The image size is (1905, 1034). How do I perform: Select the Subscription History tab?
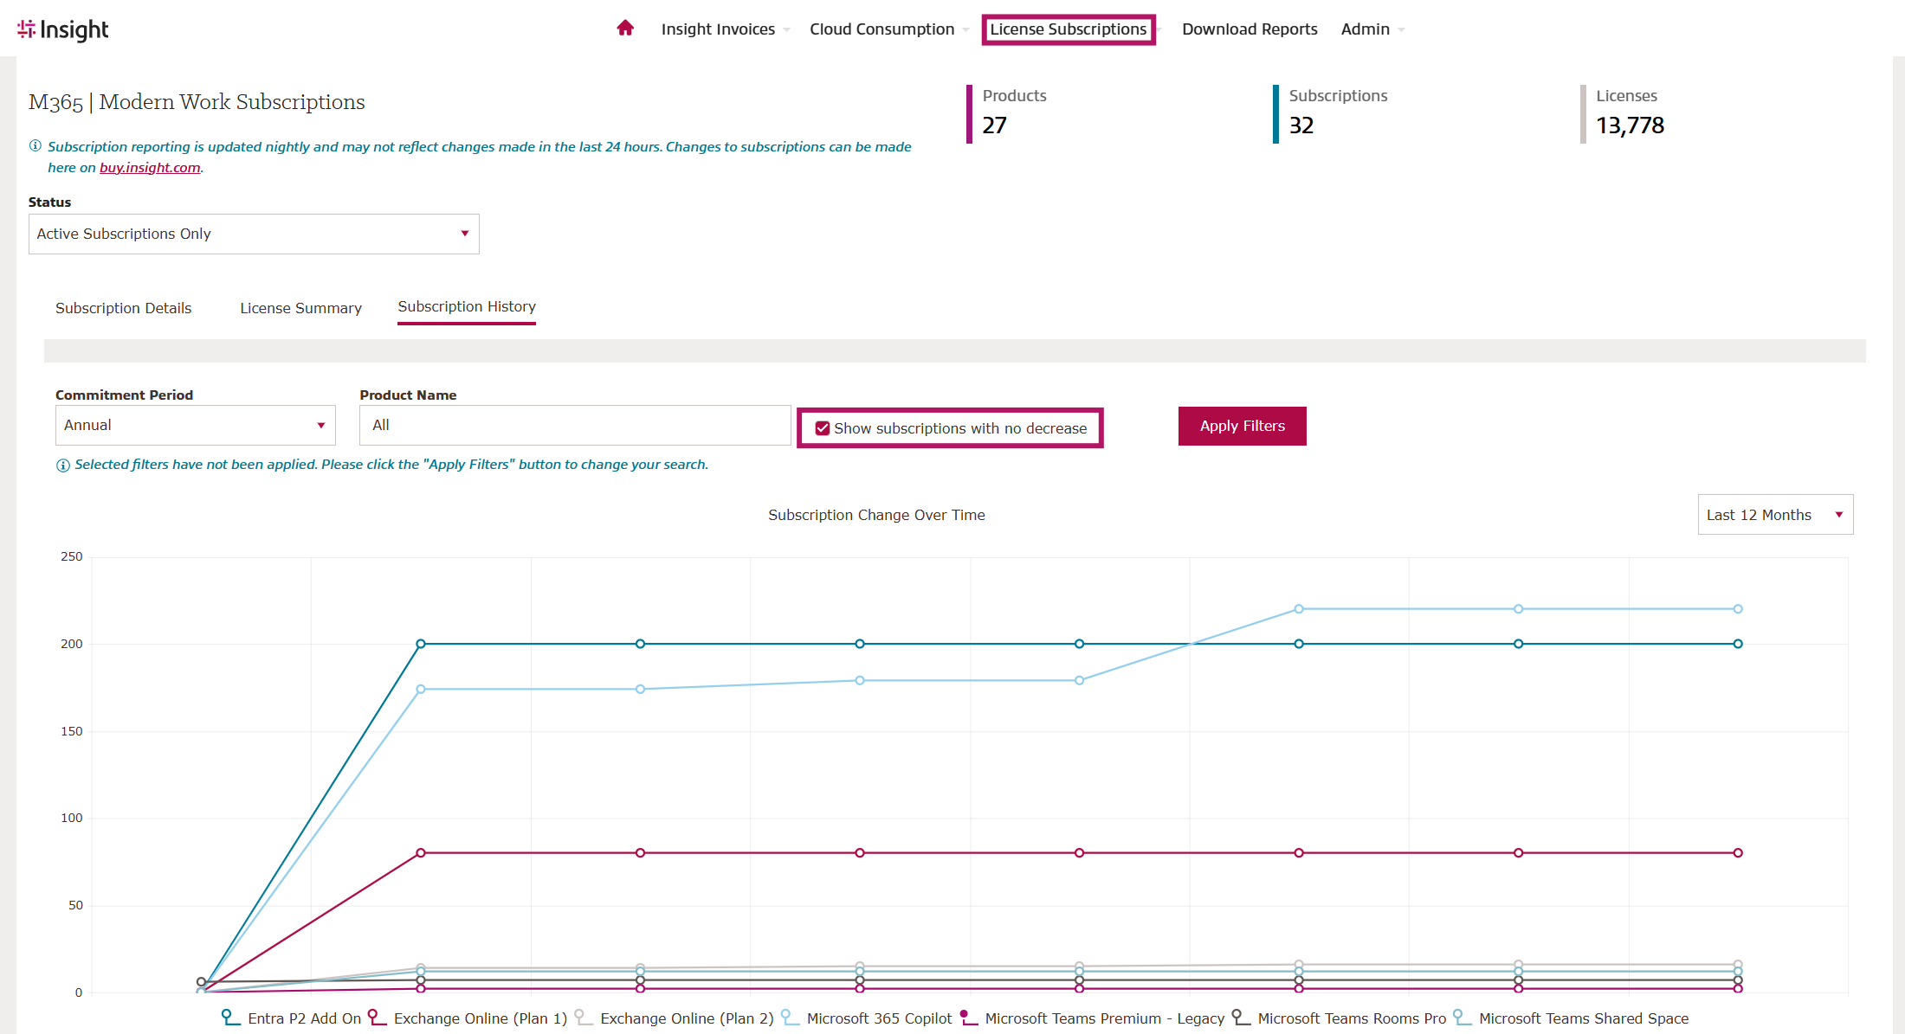[467, 307]
